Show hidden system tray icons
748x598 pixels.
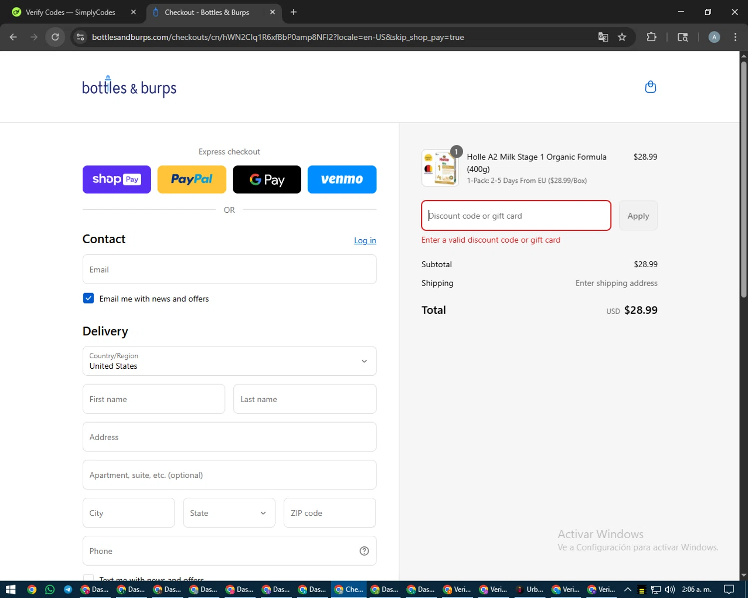tap(628, 590)
